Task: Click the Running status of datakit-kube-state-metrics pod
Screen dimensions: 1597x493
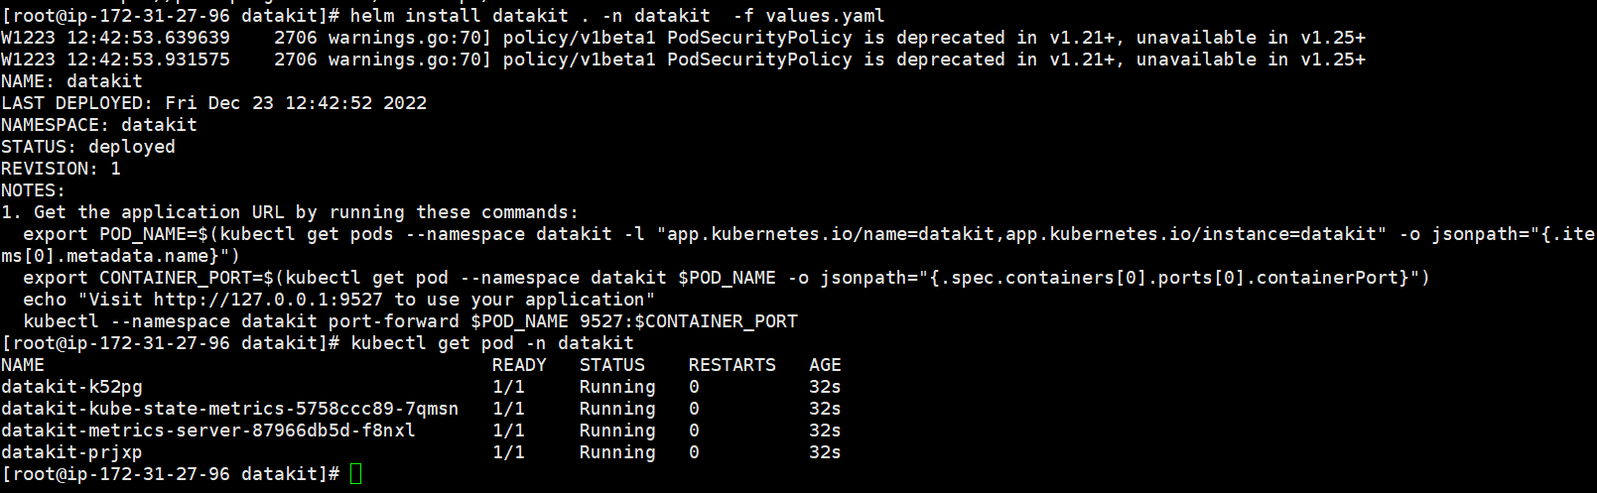Action: coord(617,409)
